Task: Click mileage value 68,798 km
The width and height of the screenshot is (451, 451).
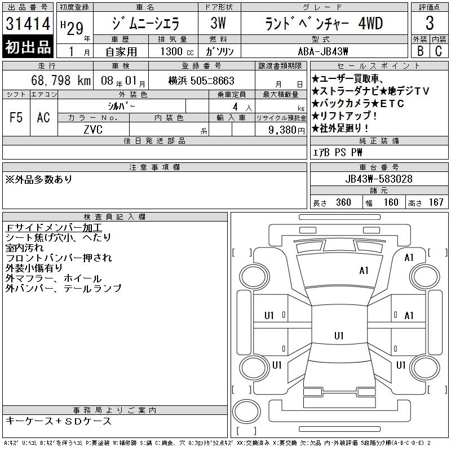Action: coord(61,80)
